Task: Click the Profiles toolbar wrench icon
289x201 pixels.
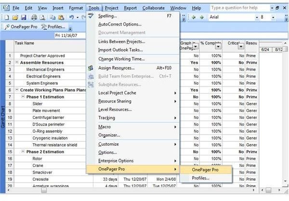Action: (x=44, y=27)
